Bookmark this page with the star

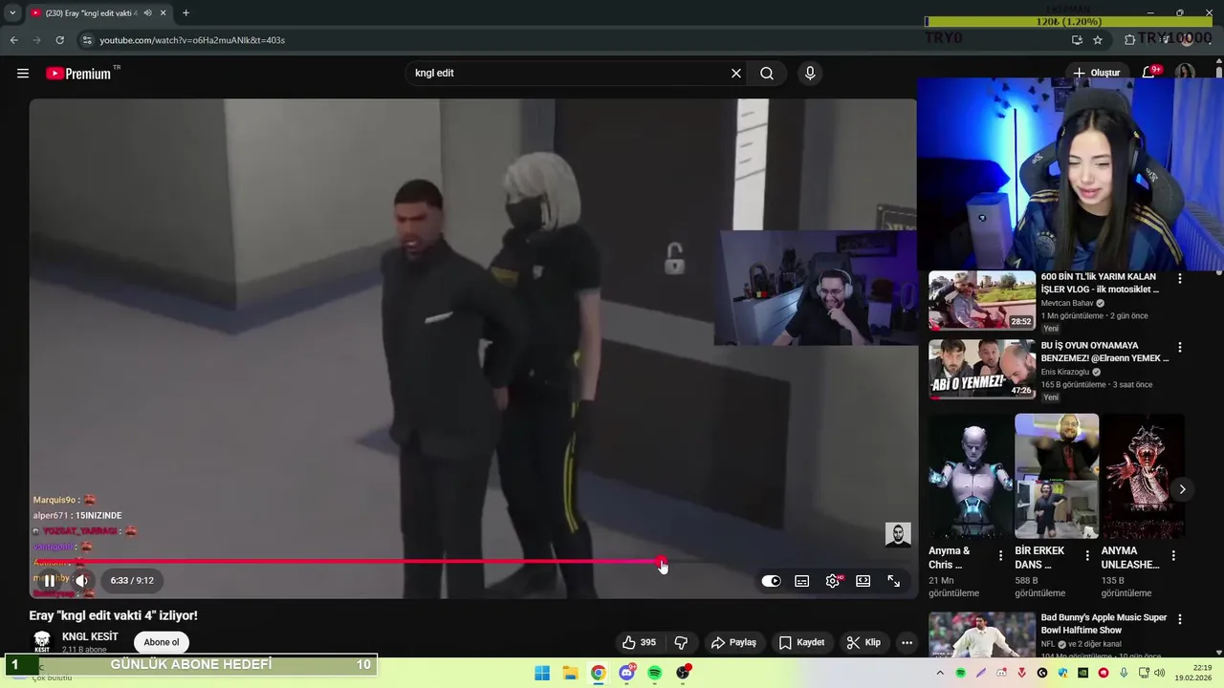point(1098,40)
